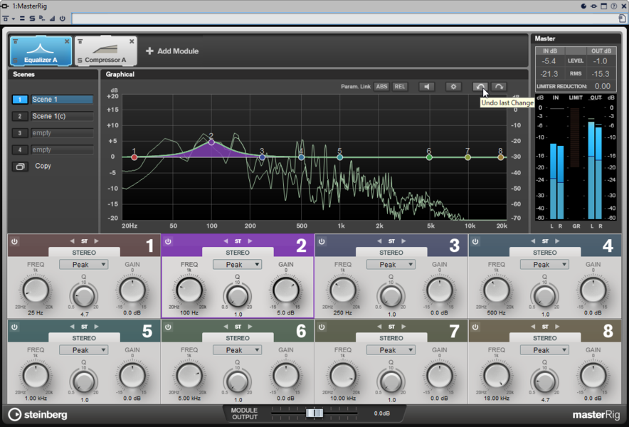This screenshot has height=427, width=629.
Task: Toggle power for EQ band 3
Action: click(x=322, y=241)
